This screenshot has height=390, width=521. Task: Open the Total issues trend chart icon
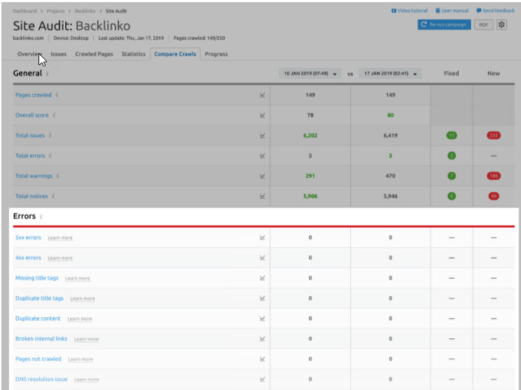(262, 136)
